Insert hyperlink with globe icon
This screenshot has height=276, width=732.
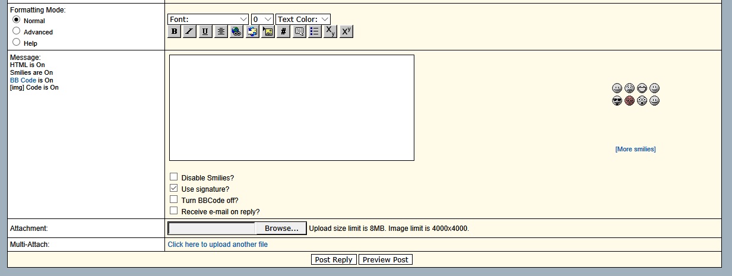(x=236, y=32)
